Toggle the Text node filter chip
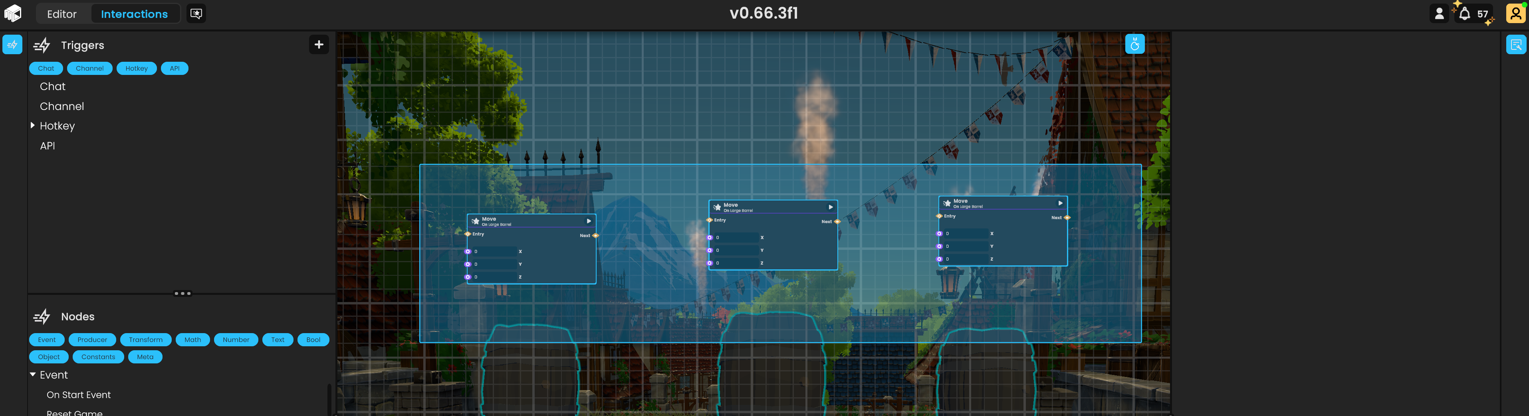This screenshot has height=416, width=1529. click(277, 339)
